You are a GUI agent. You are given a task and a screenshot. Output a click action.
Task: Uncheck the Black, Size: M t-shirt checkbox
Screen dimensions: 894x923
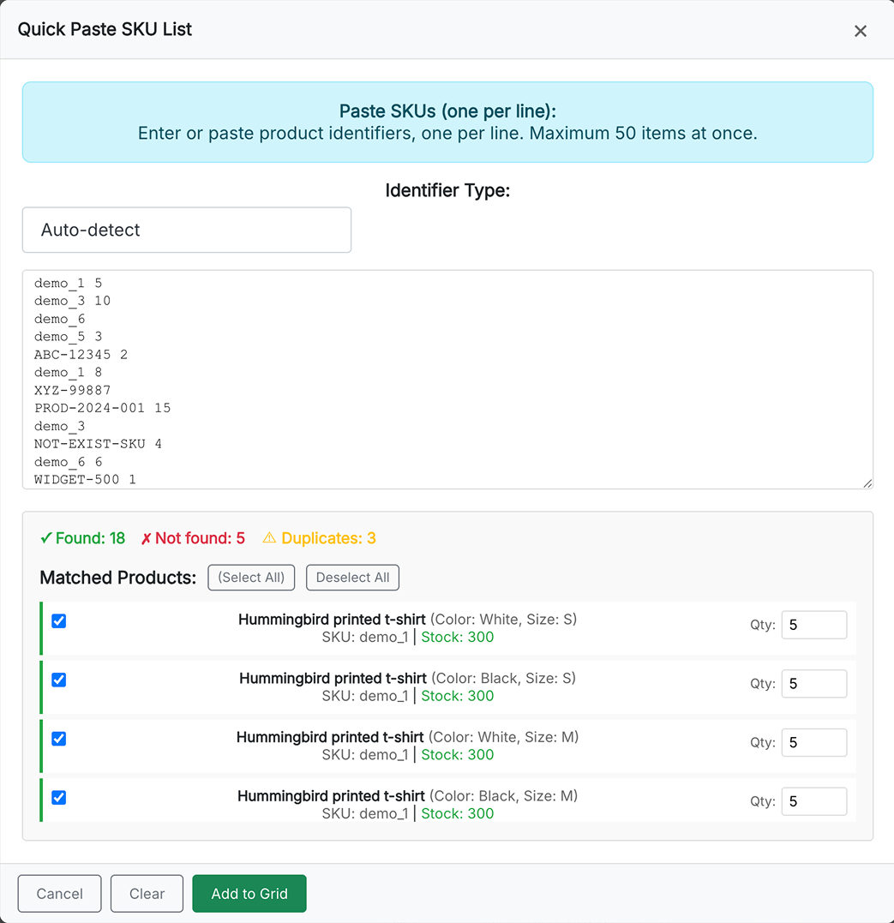tap(59, 798)
